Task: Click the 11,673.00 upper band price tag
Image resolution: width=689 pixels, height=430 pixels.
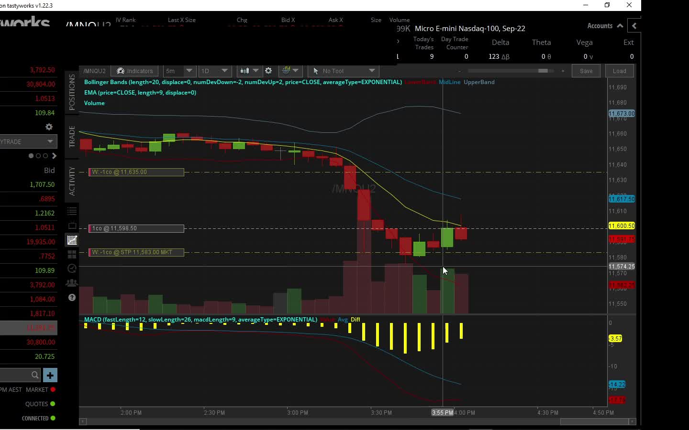Action: (x=622, y=114)
